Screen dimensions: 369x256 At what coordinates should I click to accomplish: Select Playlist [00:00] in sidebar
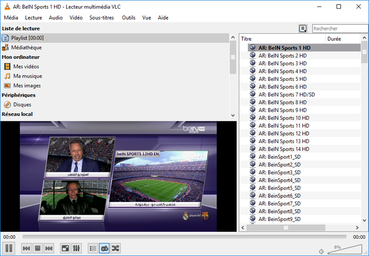click(115, 38)
